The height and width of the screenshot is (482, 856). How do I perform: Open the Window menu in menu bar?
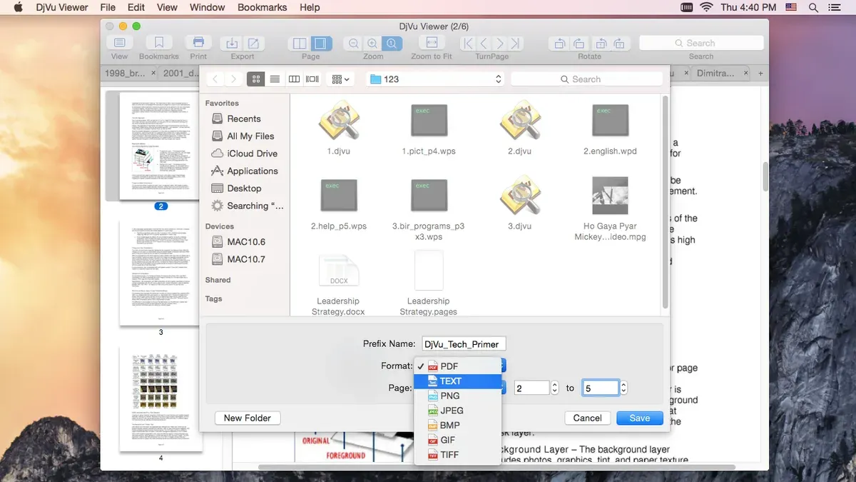click(x=206, y=7)
